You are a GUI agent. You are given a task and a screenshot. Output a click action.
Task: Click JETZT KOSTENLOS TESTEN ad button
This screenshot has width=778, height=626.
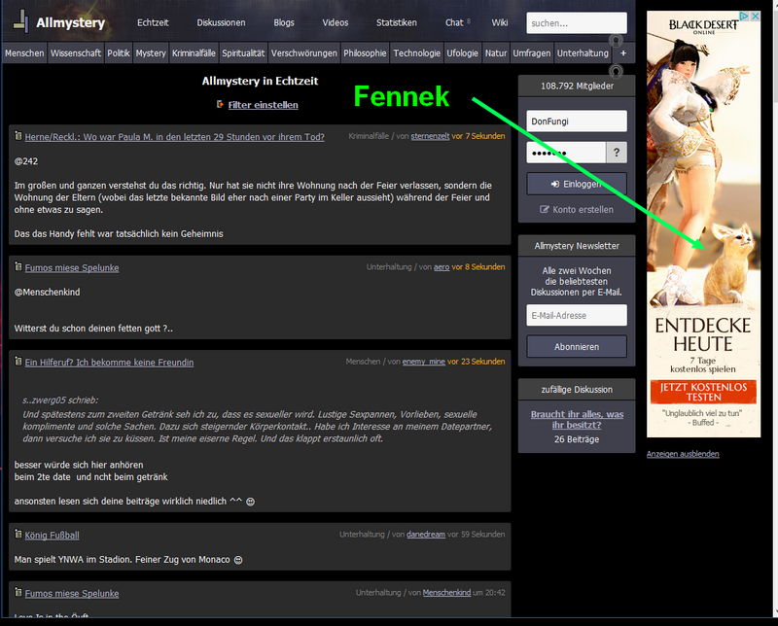pyautogui.click(x=703, y=392)
